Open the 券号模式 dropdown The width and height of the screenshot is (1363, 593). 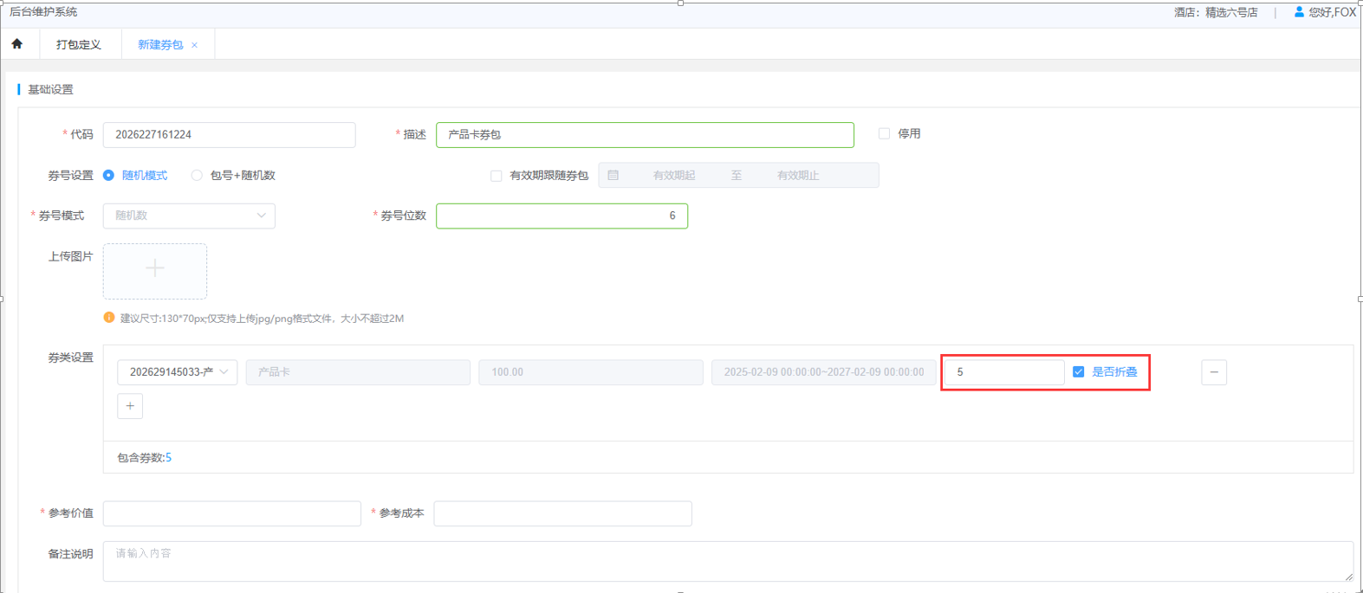coord(189,216)
